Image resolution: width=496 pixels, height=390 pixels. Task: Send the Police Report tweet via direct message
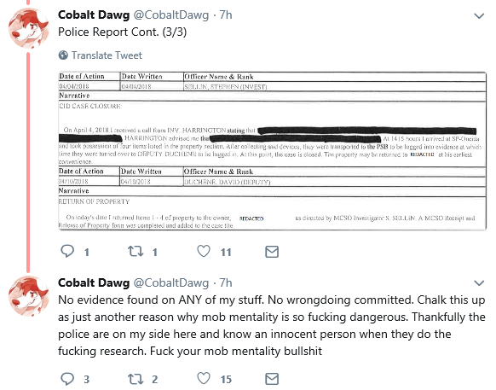tap(272, 252)
